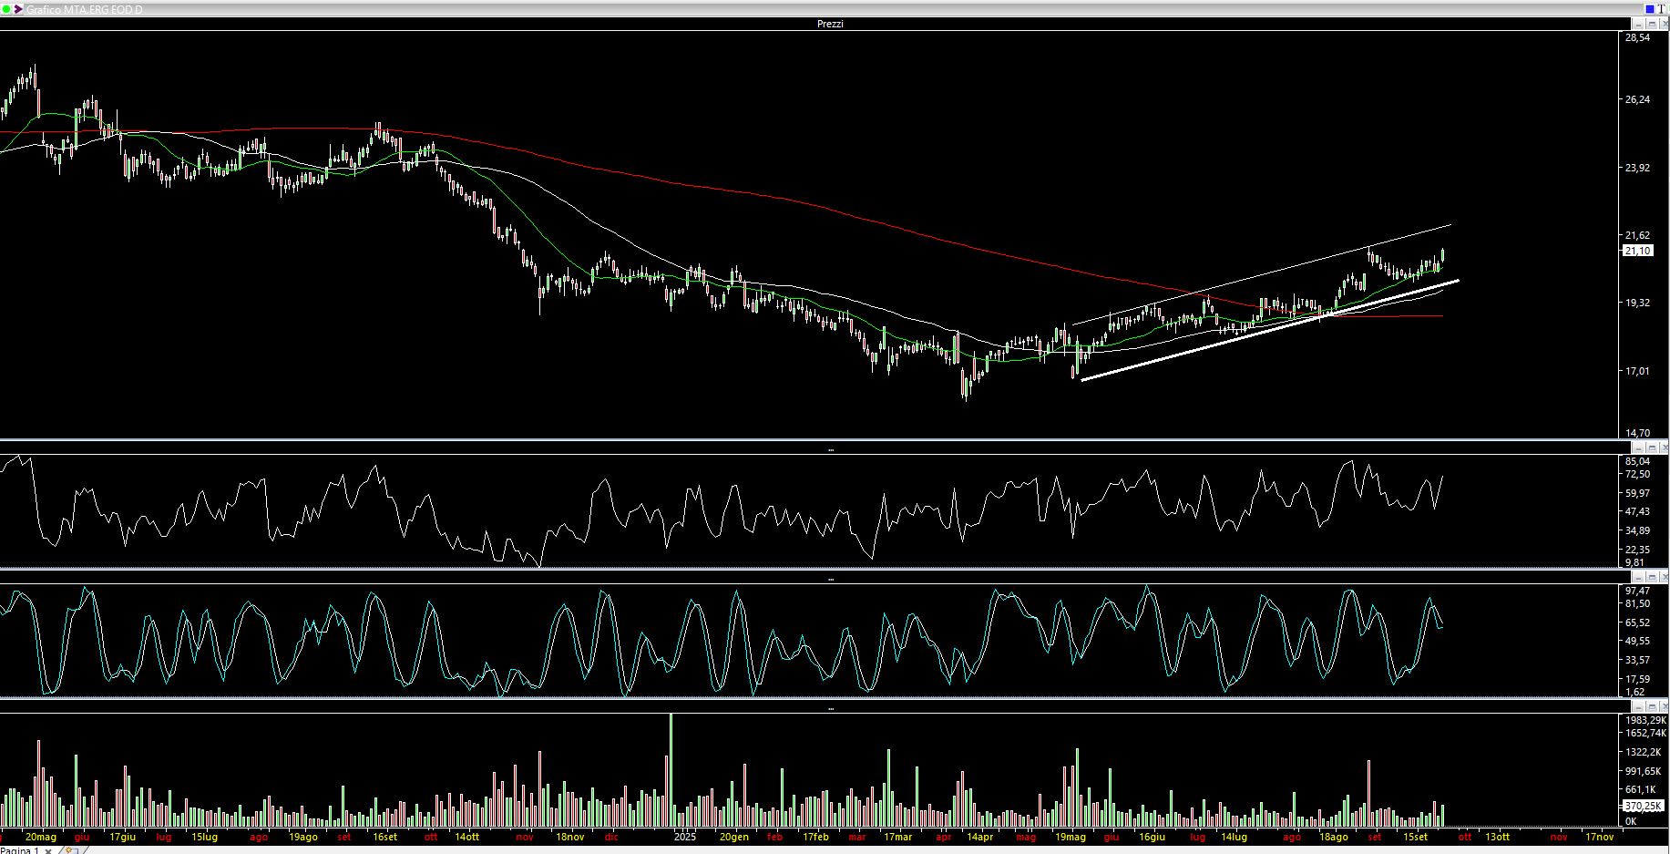Add a new page with the star tab icon

(x=70, y=850)
